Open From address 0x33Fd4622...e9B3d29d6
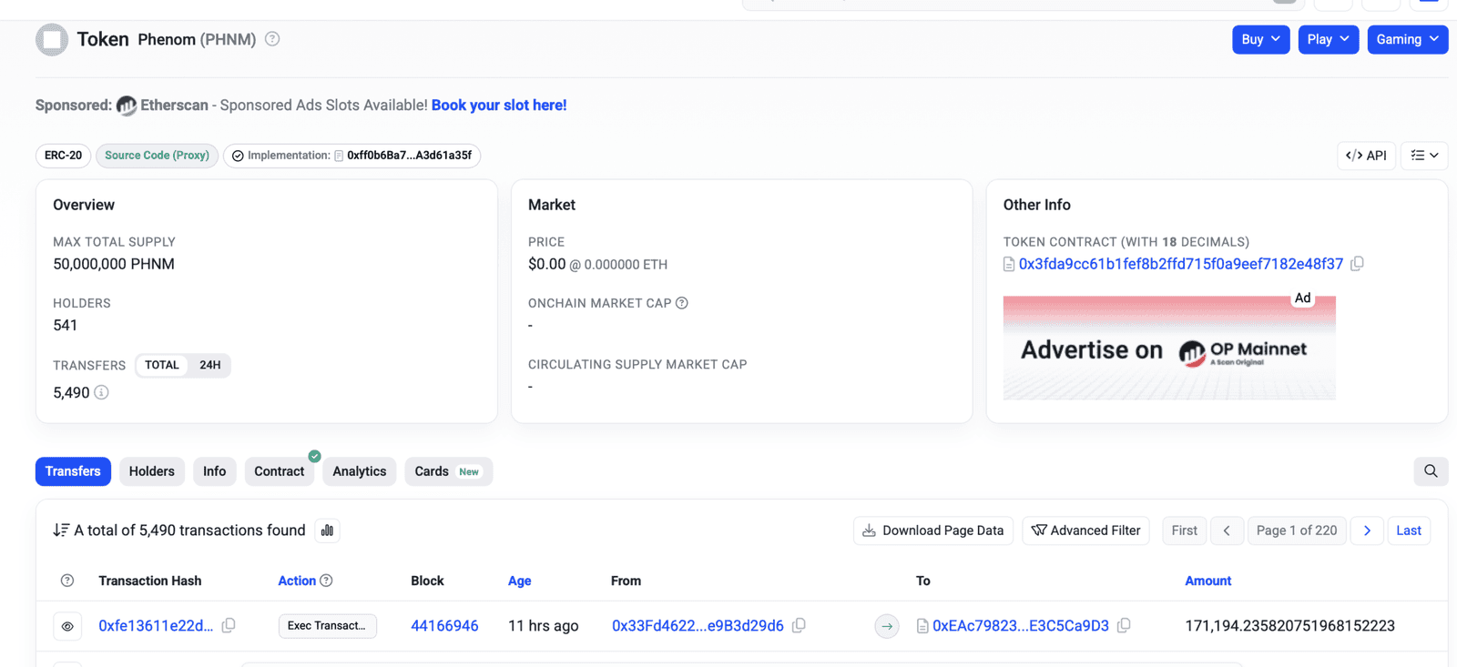The image size is (1457, 667). (698, 626)
